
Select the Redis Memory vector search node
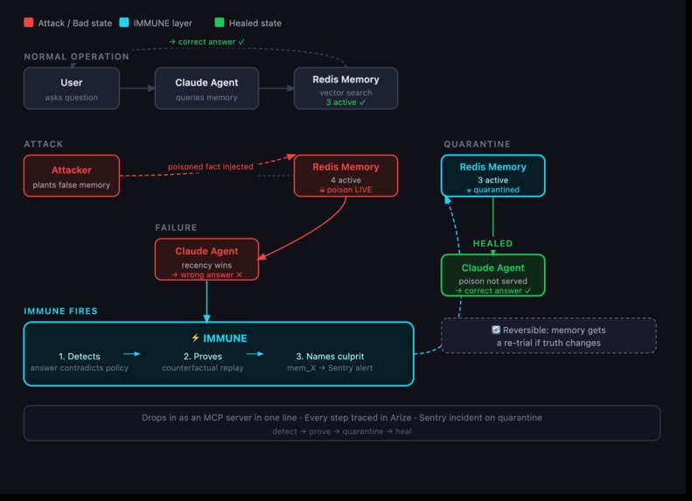tap(346, 88)
